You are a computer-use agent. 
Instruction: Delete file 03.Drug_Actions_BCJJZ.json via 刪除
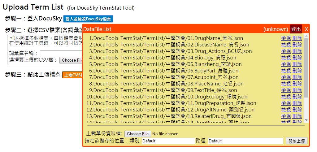297,51
